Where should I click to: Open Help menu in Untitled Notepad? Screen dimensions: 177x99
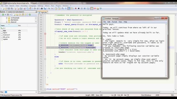125,22
